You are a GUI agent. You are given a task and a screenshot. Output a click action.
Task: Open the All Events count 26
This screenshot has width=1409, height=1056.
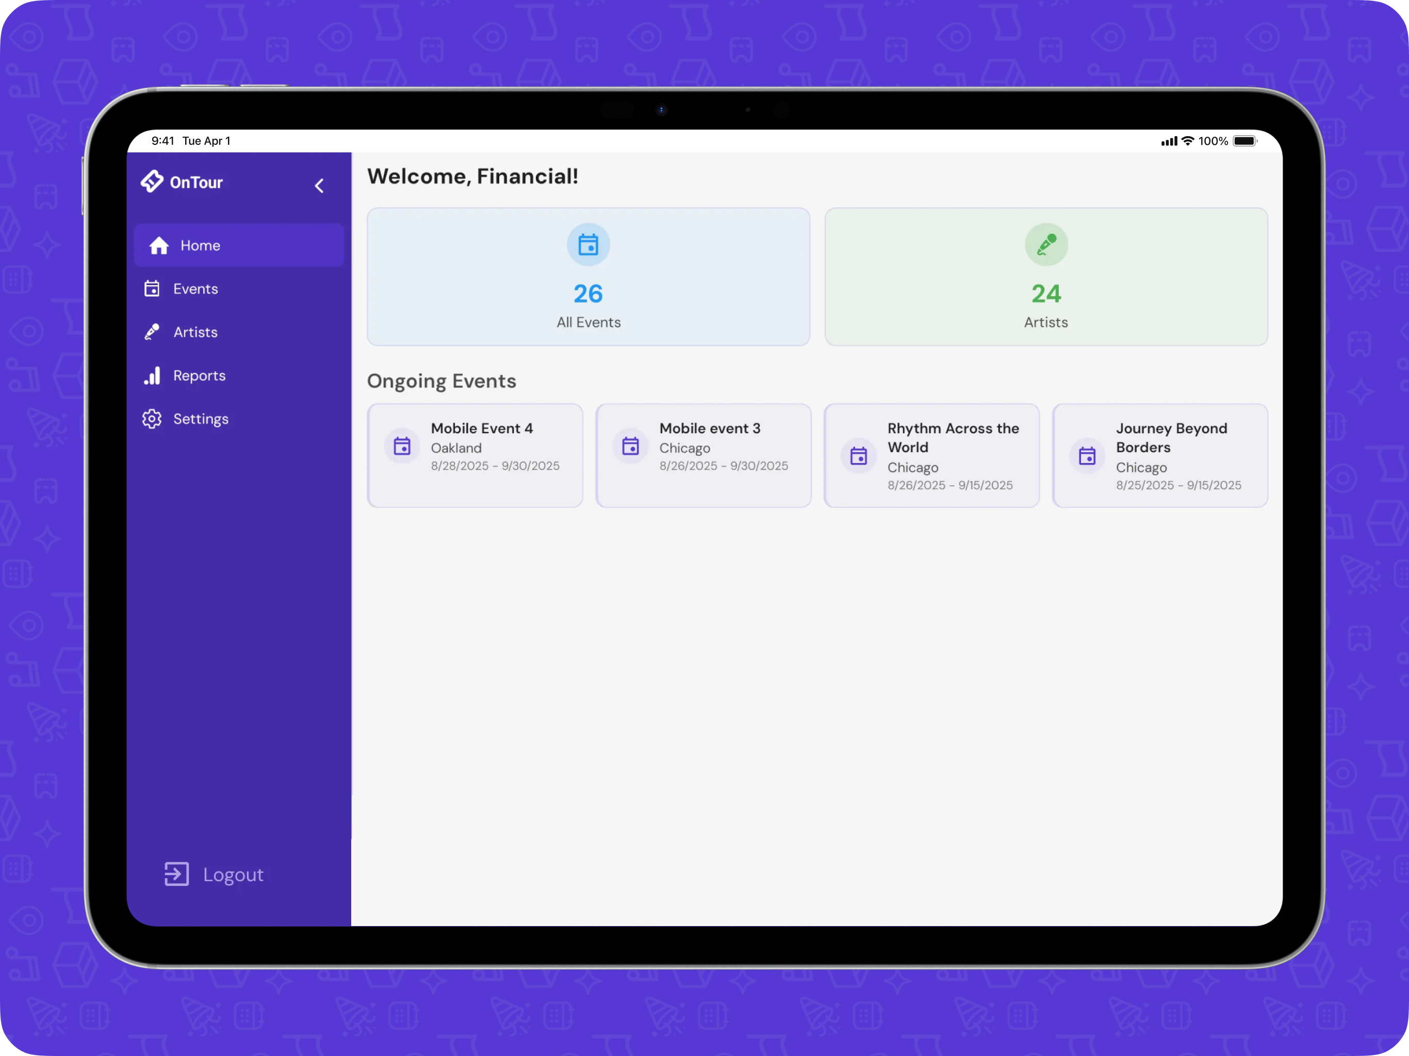pyautogui.click(x=588, y=293)
